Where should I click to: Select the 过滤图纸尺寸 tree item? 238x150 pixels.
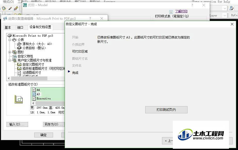pos(32,73)
